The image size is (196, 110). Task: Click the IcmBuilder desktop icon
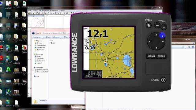16,16
